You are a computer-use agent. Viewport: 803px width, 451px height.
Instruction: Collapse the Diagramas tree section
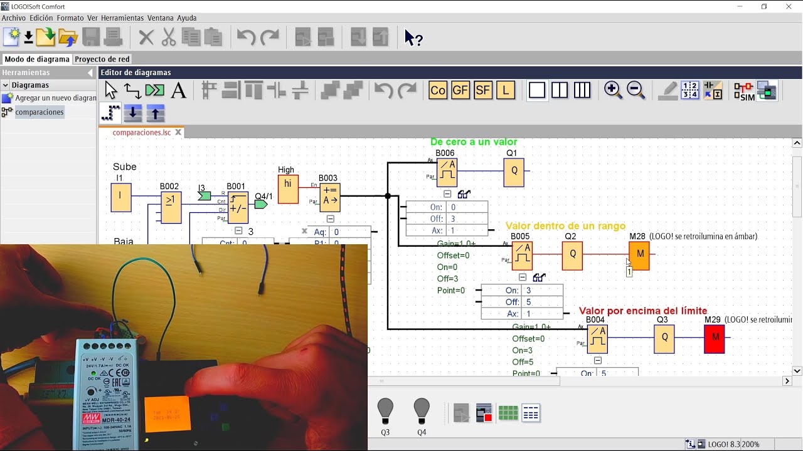(x=6, y=85)
